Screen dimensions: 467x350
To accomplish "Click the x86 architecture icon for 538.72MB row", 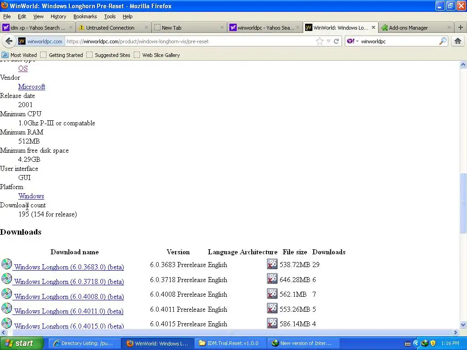I will 272,264.
